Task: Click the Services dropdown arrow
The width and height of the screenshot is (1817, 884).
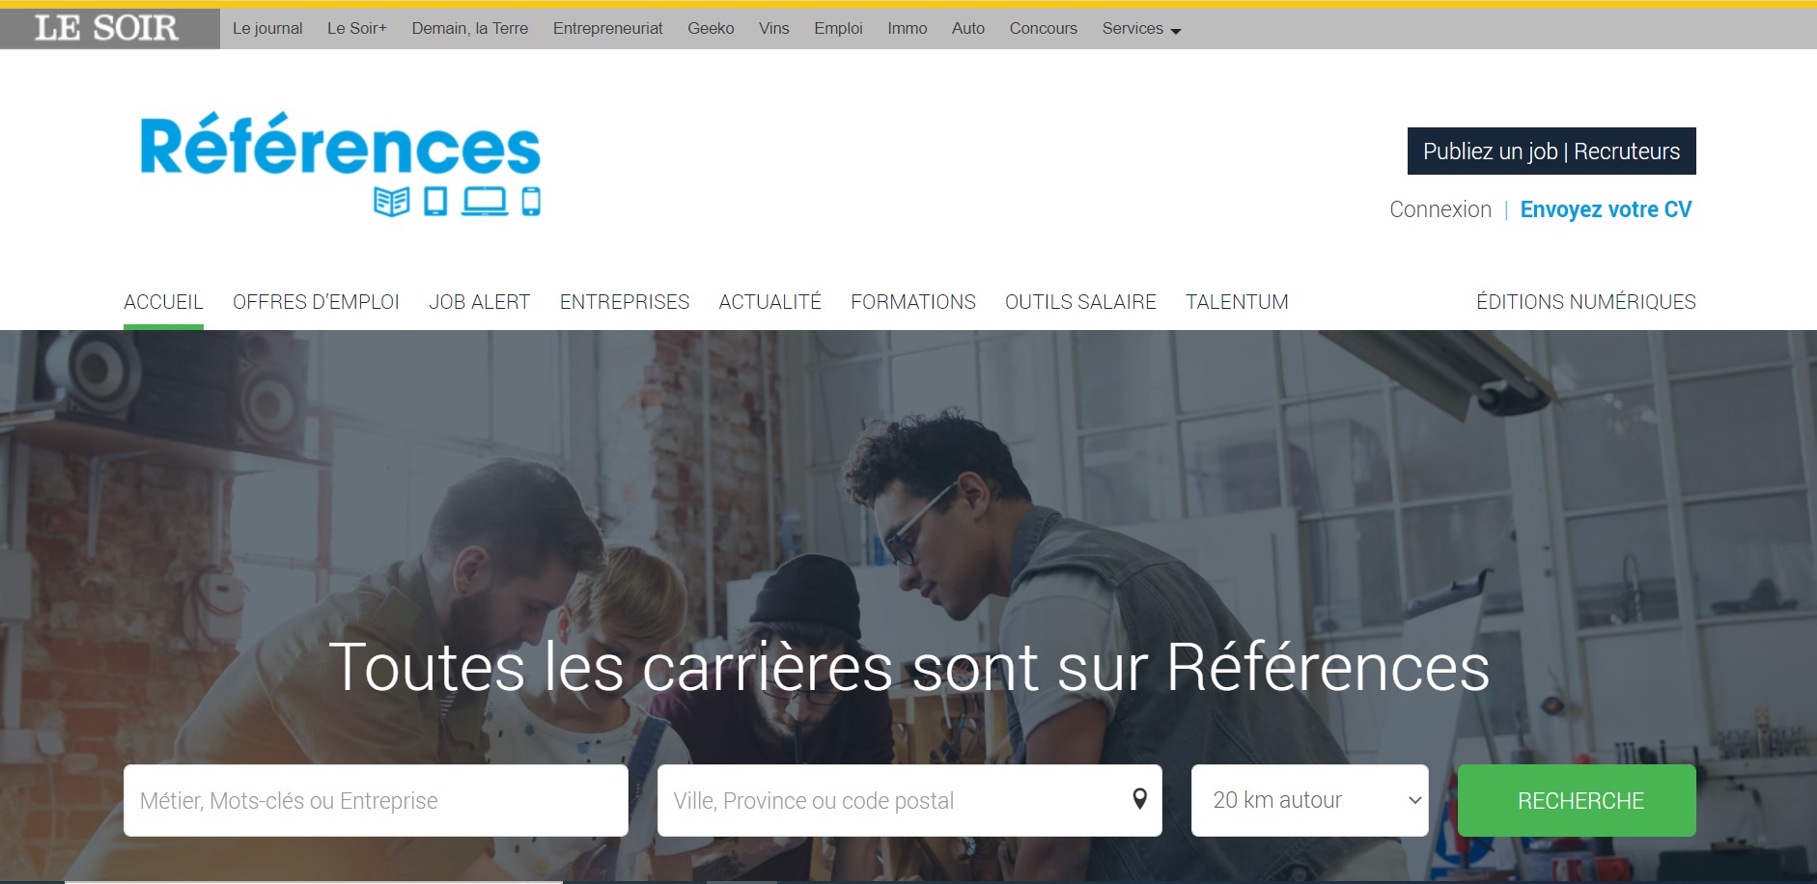Action: click(x=1176, y=32)
